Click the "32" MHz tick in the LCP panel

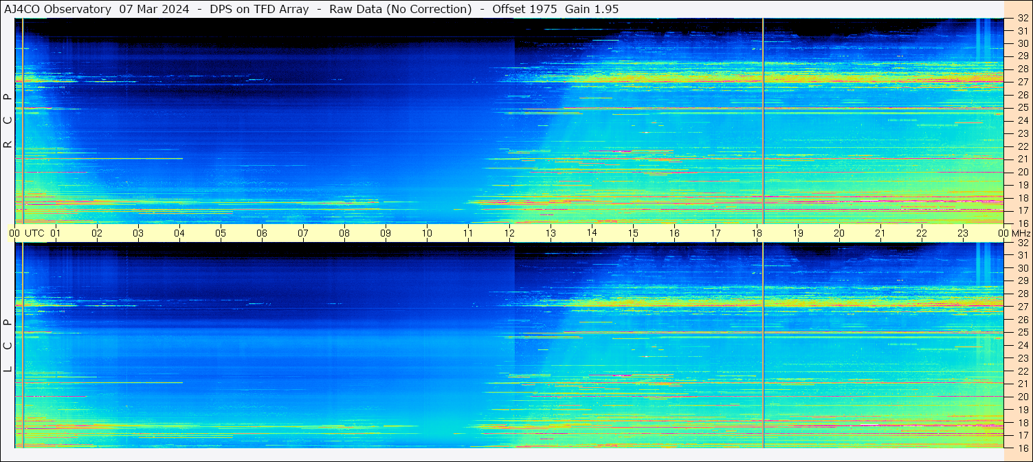point(1022,243)
